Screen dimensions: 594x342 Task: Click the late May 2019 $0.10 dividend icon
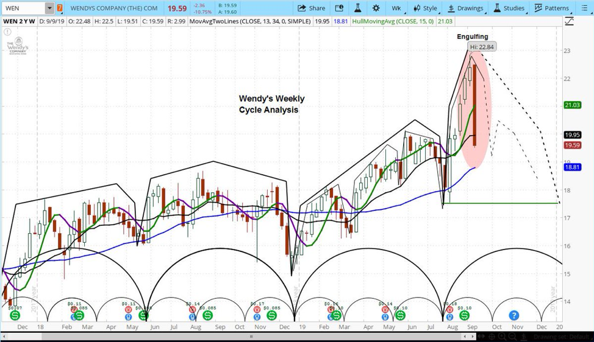[x=400, y=315]
